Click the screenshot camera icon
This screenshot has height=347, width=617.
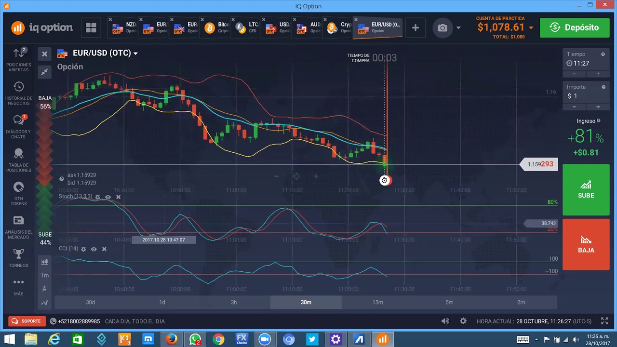pyautogui.click(x=443, y=28)
